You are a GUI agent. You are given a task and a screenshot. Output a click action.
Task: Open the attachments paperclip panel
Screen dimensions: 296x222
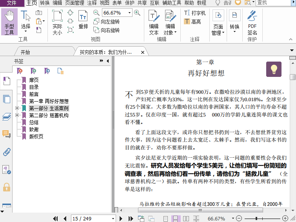click(x=7, y=152)
